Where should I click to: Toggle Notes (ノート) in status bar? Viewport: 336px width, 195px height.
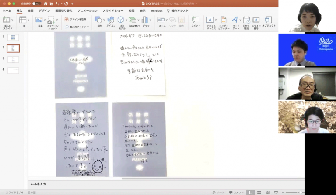218,192
